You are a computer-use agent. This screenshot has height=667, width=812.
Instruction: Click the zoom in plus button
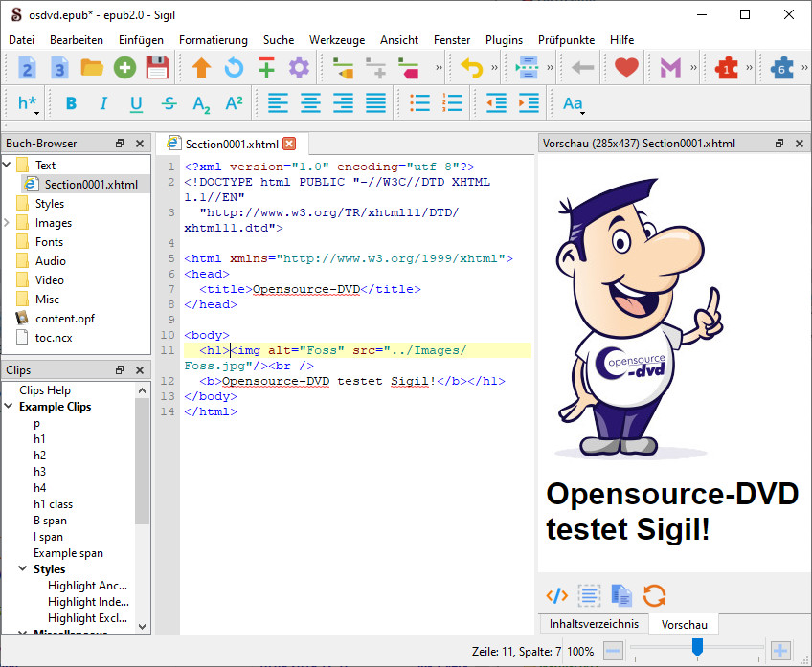[x=780, y=651]
